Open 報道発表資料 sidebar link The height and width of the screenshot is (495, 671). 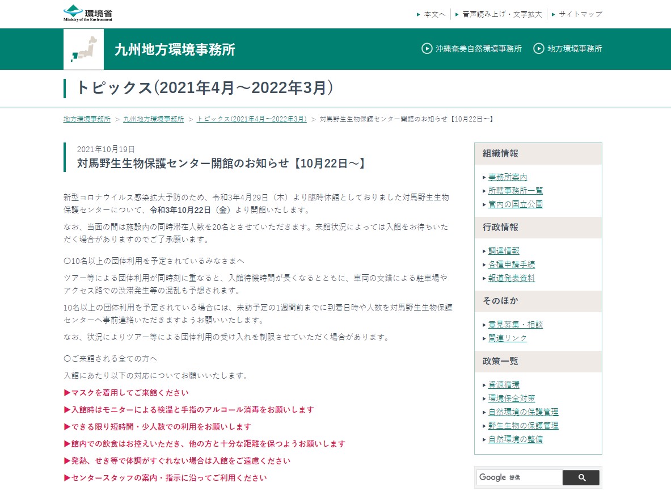pyautogui.click(x=512, y=278)
